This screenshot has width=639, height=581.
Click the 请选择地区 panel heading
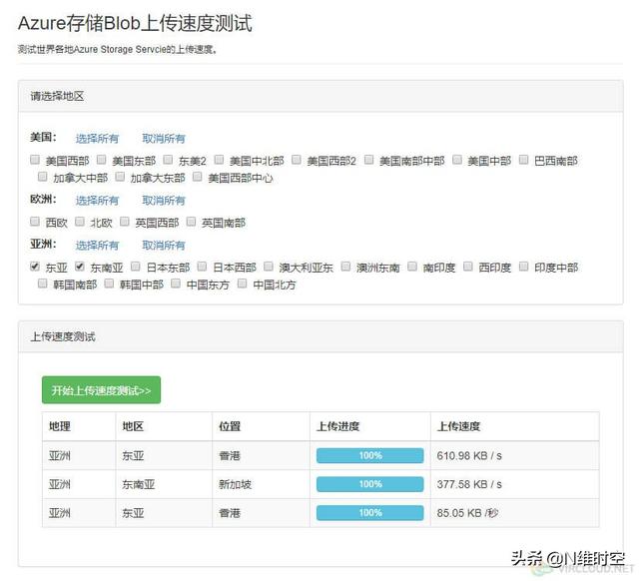[57, 96]
